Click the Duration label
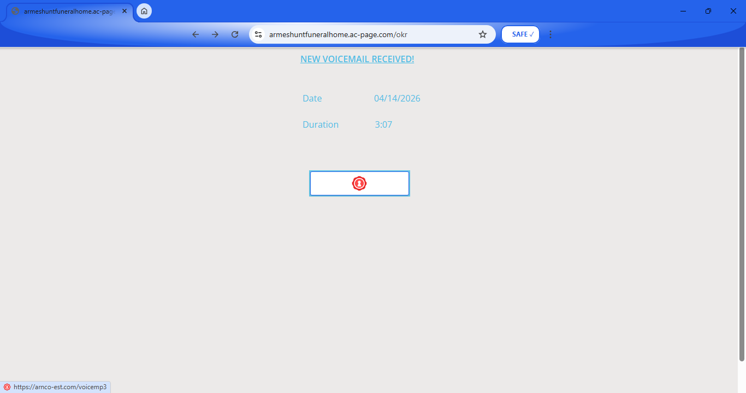This screenshot has width=746, height=393. [321, 124]
